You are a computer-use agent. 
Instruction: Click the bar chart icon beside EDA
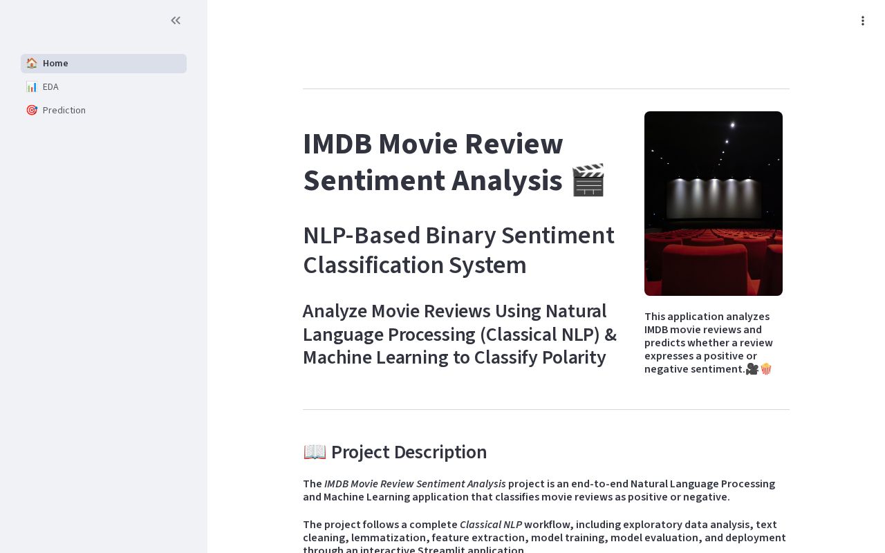tap(32, 86)
